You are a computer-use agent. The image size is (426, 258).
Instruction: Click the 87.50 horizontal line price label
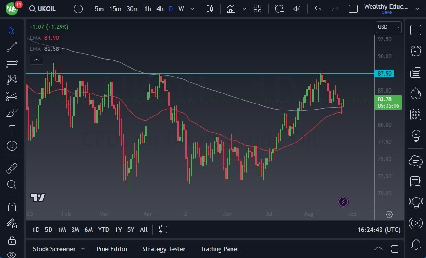(384, 73)
